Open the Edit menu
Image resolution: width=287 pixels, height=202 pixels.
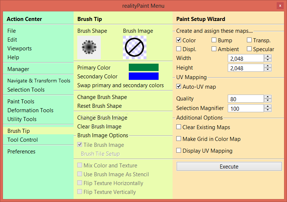12,39
